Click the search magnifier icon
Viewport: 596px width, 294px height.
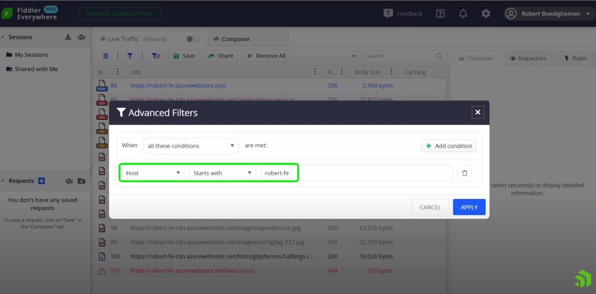[439, 56]
